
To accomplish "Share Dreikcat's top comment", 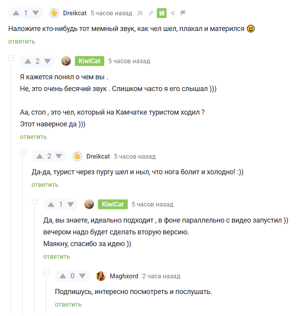I will (x=172, y=13).
